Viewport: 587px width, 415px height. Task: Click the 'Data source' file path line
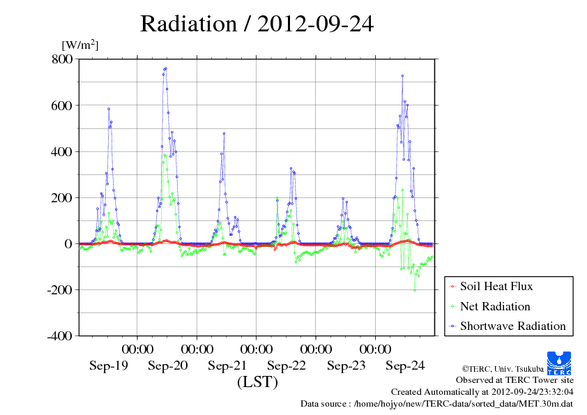(436, 404)
